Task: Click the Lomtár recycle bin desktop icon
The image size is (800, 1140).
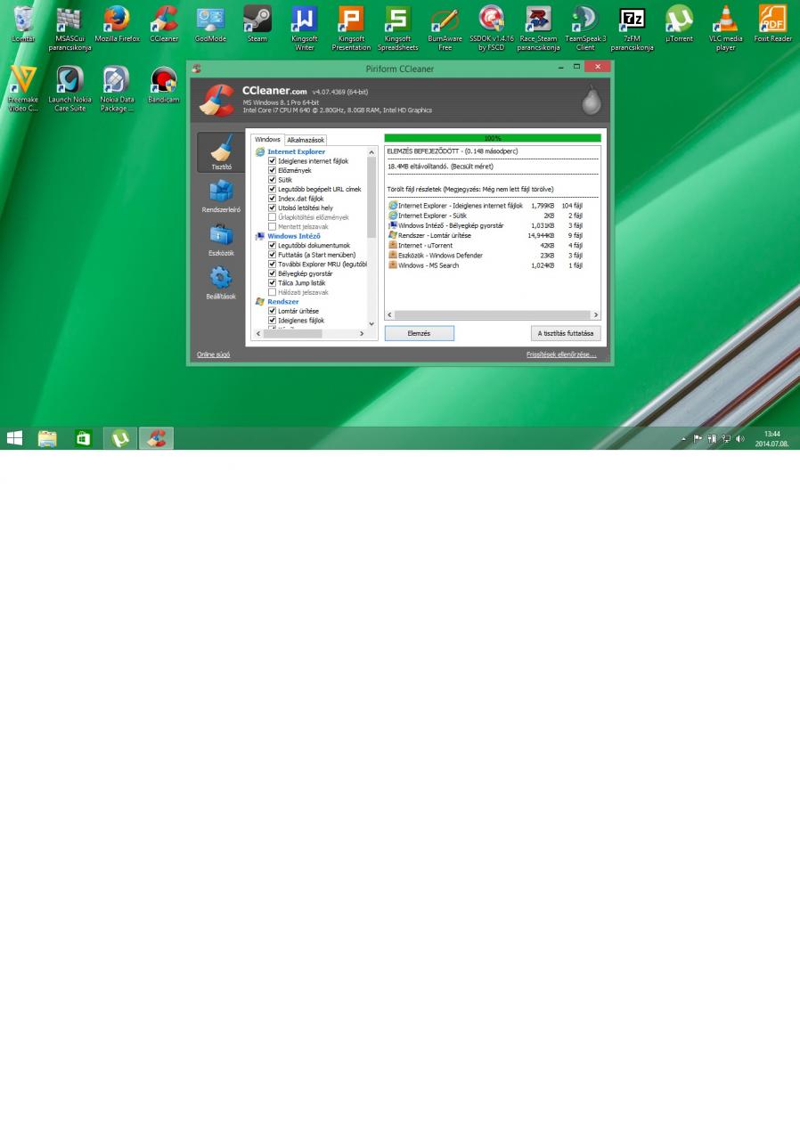Action: 23,24
